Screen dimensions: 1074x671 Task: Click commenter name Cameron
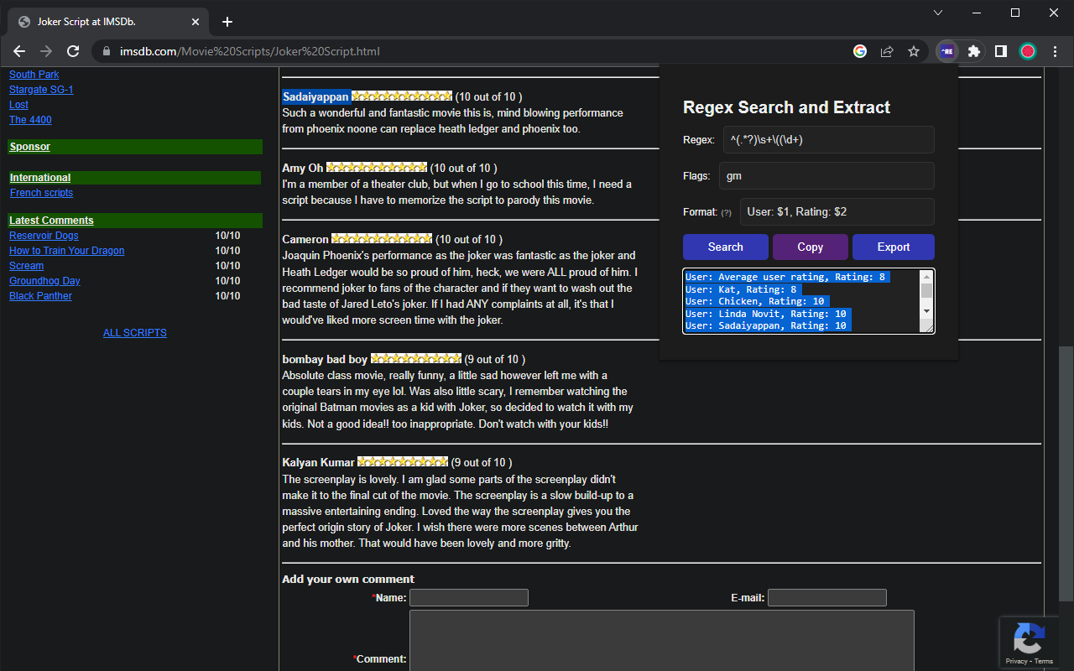tap(305, 239)
